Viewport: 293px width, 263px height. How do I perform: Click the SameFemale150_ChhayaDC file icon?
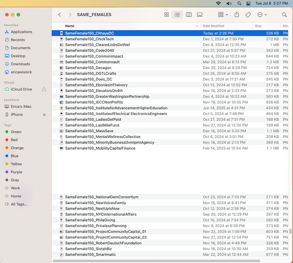pyautogui.click(x=61, y=33)
